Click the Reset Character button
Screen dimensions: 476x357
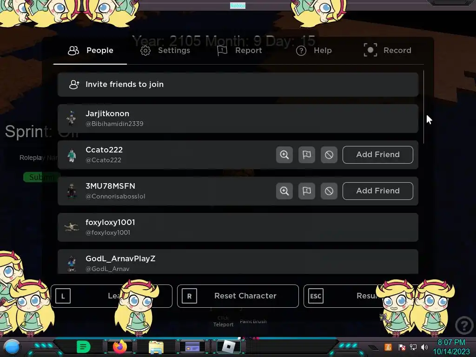pyautogui.click(x=238, y=296)
